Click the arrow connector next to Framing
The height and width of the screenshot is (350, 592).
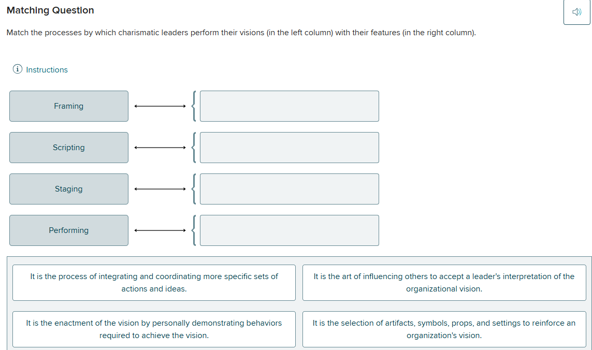160,106
